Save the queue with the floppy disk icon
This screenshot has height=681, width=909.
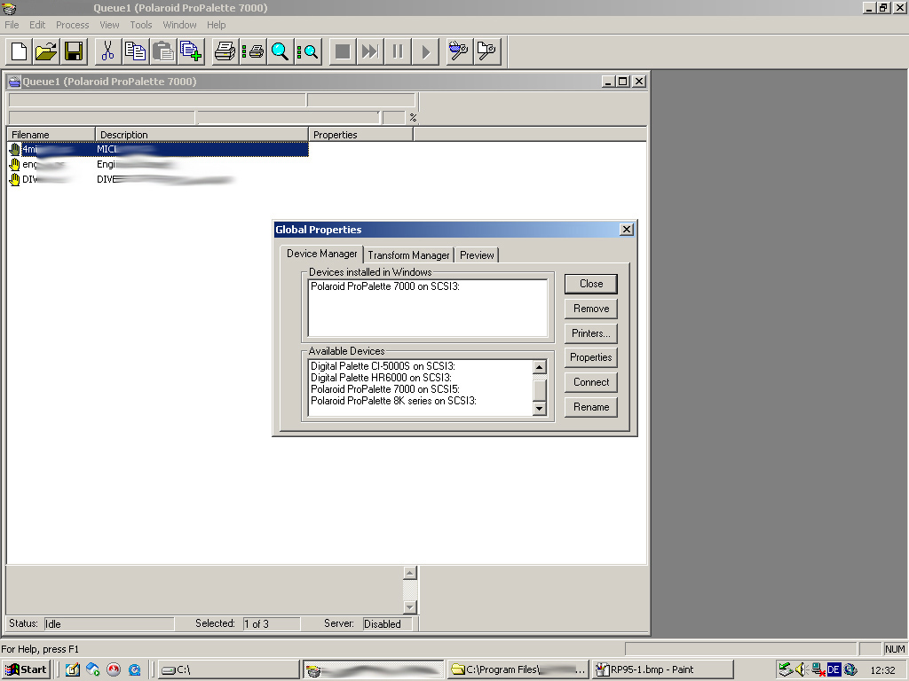74,51
